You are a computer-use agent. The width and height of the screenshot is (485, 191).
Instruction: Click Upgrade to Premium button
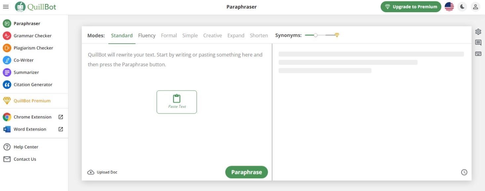coord(411,7)
